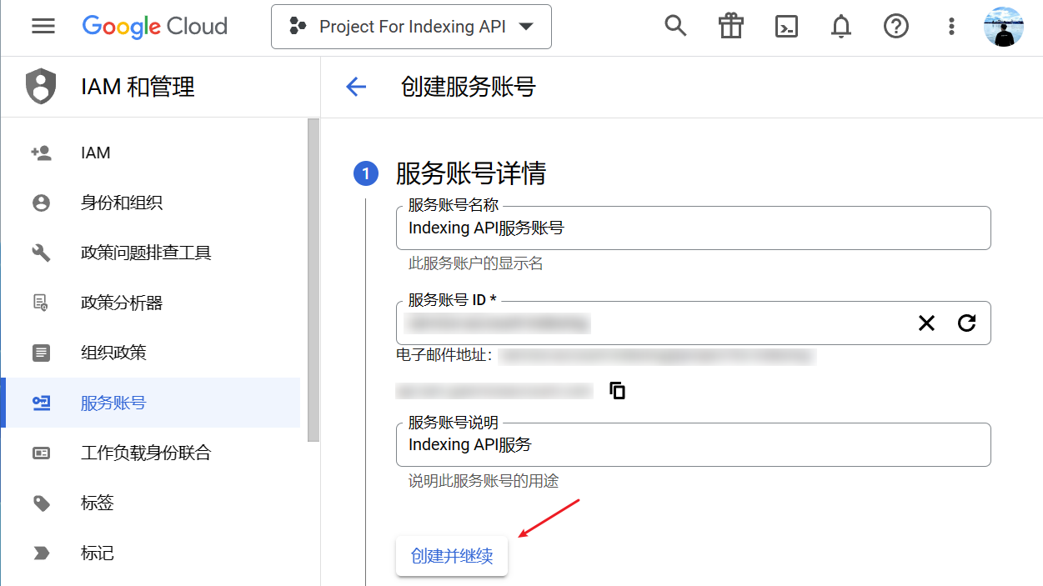This screenshot has width=1043, height=586.
Task: Click the search magnifier icon
Action: (675, 27)
